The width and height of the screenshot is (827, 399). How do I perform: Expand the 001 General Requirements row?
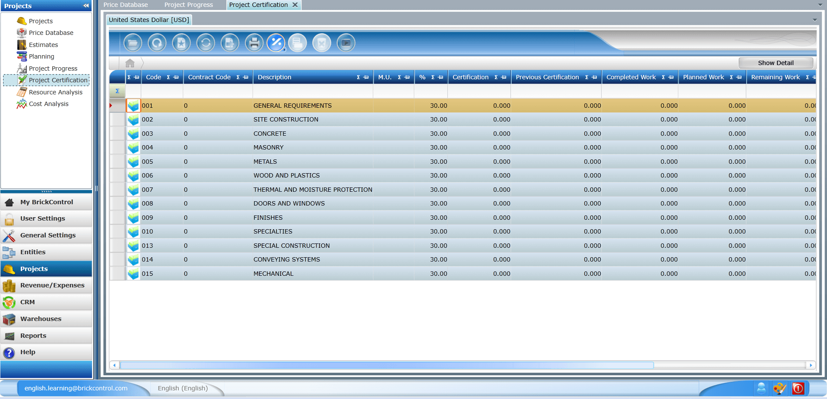tap(133, 106)
